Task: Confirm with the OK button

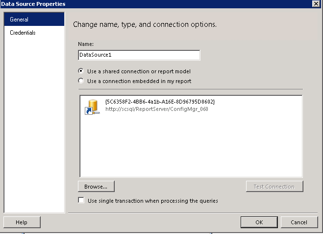Action: point(259,222)
